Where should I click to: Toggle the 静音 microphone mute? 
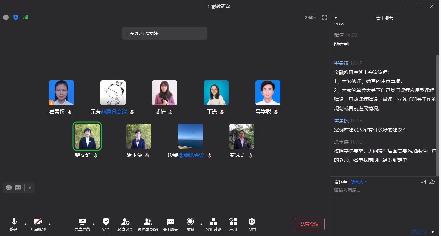[14, 224]
